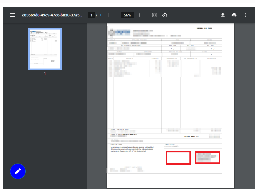Image resolution: width=255 pixels, height=190 pixels.
Task: Toggle the sidebar with the hamburger menu
Action: [13, 15]
